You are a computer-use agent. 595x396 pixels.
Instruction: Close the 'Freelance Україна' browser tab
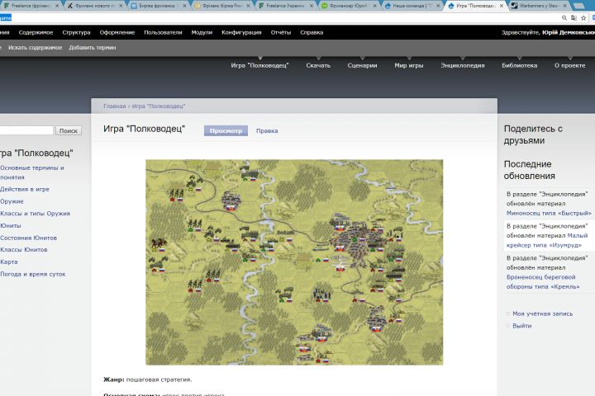point(312,6)
